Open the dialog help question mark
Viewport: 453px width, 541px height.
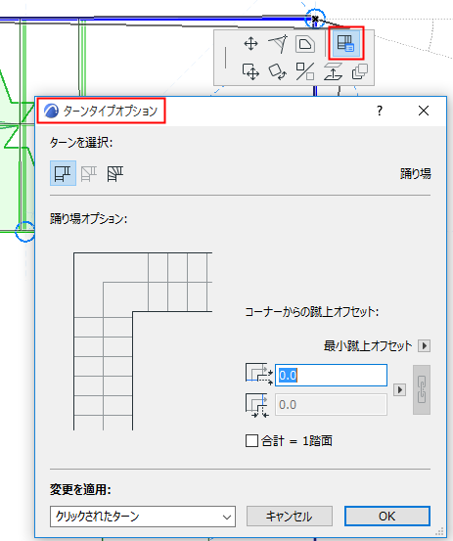tap(380, 111)
